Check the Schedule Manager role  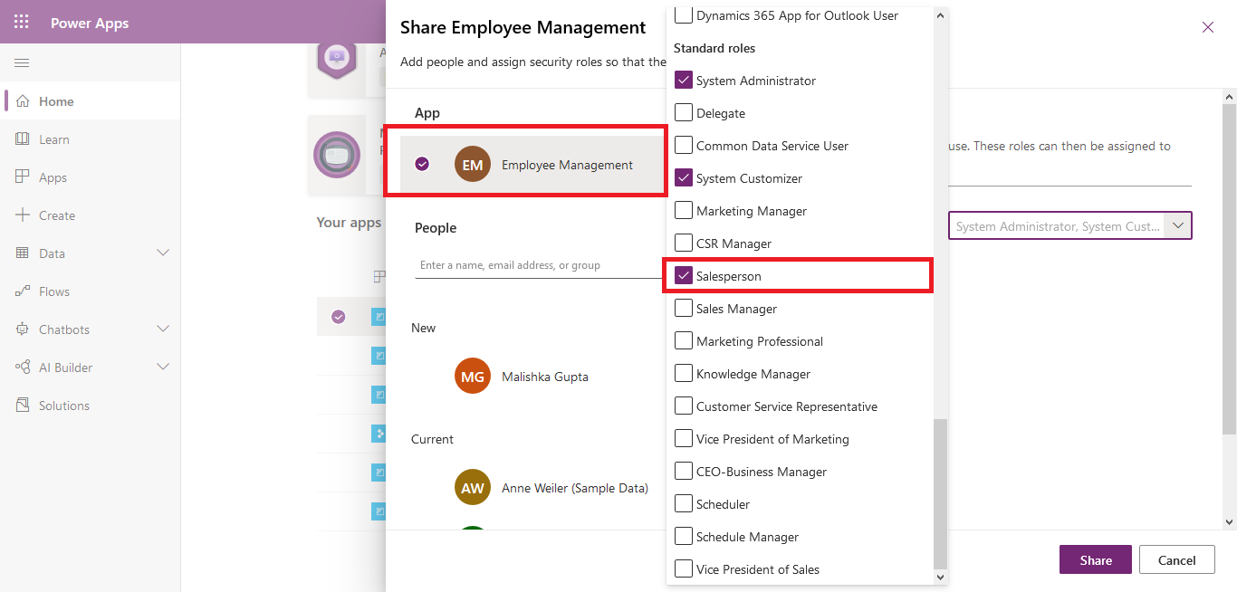tap(684, 536)
